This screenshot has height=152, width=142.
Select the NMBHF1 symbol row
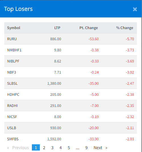pos(71,50)
